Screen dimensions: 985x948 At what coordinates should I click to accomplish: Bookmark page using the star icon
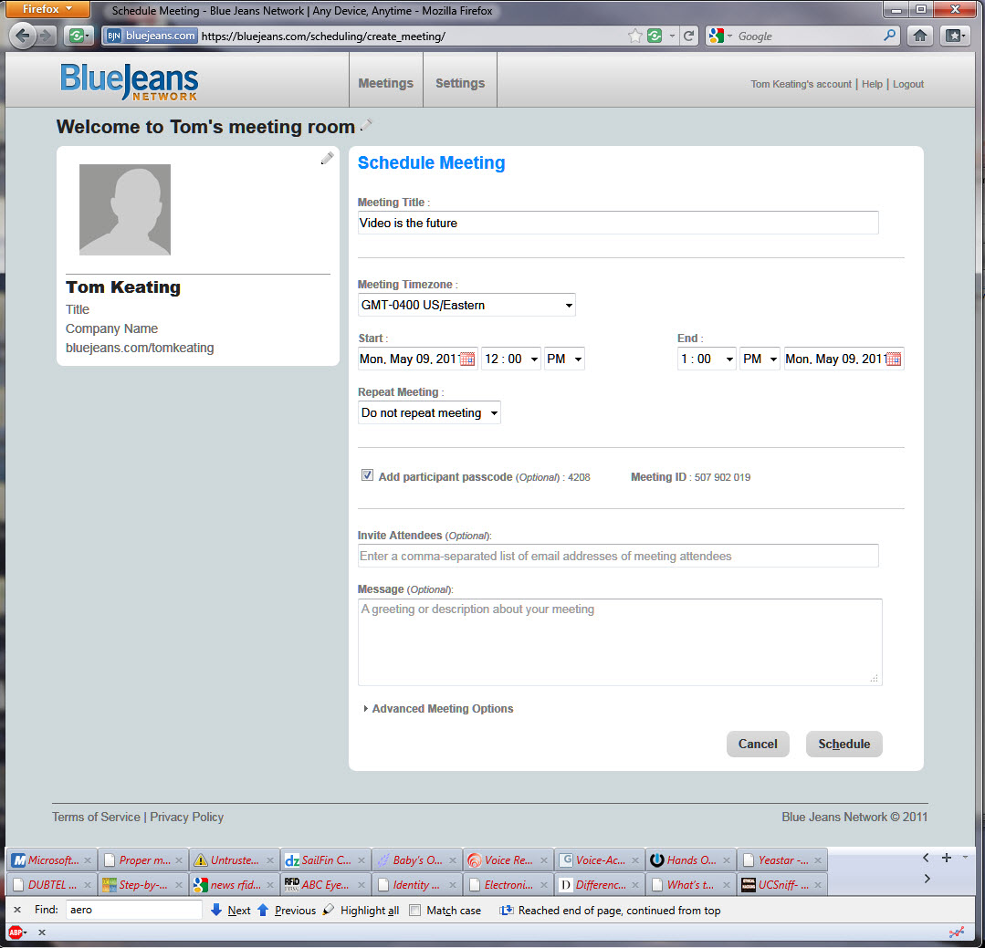pyautogui.click(x=635, y=36)
